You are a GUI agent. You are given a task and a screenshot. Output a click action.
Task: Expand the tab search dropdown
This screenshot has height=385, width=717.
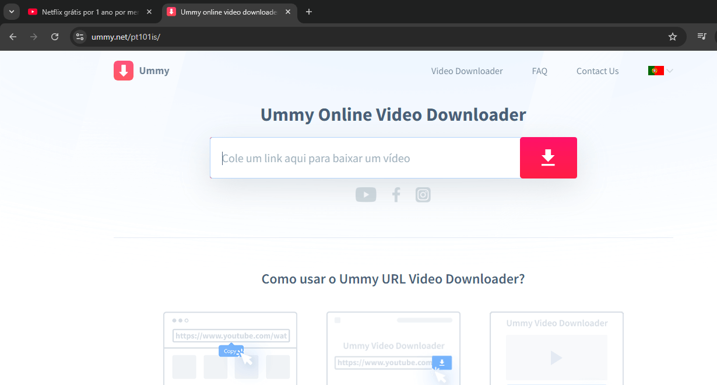11,12
